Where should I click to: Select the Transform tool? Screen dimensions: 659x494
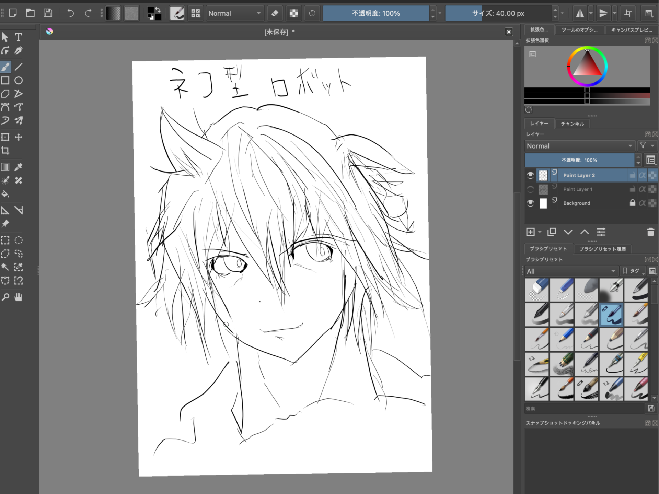pos(5,137)
